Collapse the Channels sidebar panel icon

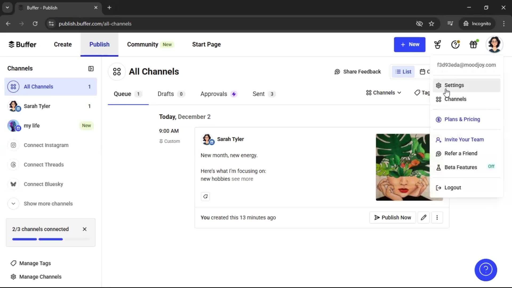(x=91, y=69)
